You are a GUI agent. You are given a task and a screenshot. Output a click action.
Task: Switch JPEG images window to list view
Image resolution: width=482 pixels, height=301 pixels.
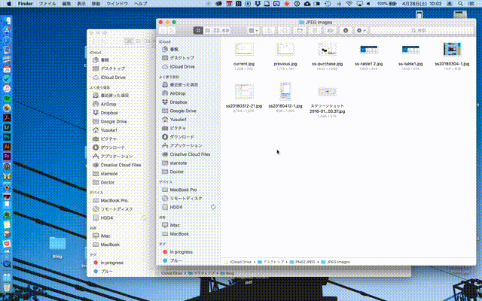click(208, 30)
